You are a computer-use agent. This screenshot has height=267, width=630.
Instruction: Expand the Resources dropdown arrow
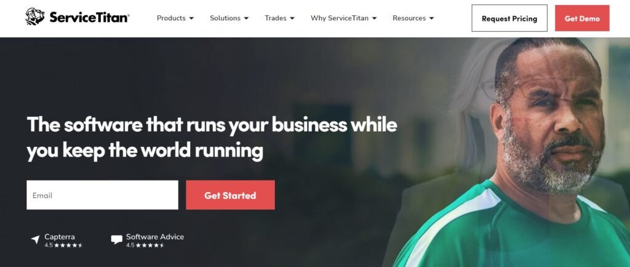pos(431,18)
